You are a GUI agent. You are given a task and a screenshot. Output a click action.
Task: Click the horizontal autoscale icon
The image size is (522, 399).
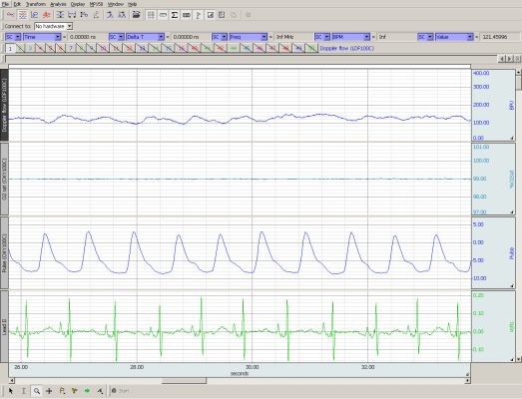coord(72,15)
